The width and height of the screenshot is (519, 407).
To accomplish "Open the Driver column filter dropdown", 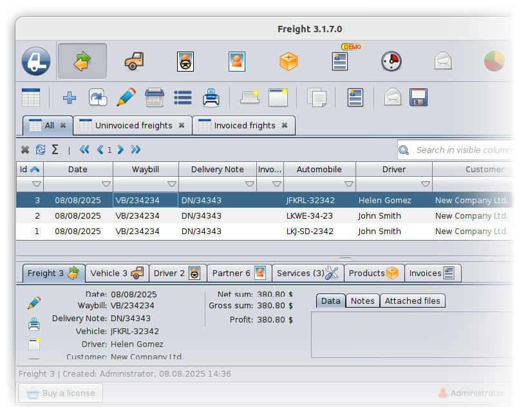I will [x=426, y=184].
